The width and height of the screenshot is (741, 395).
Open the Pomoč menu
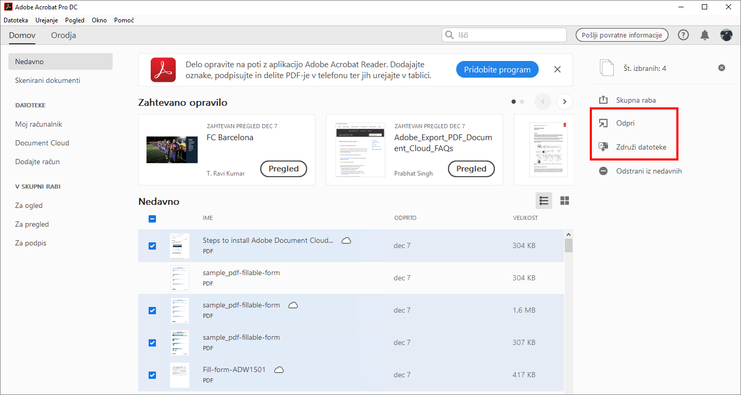[123, 20]
